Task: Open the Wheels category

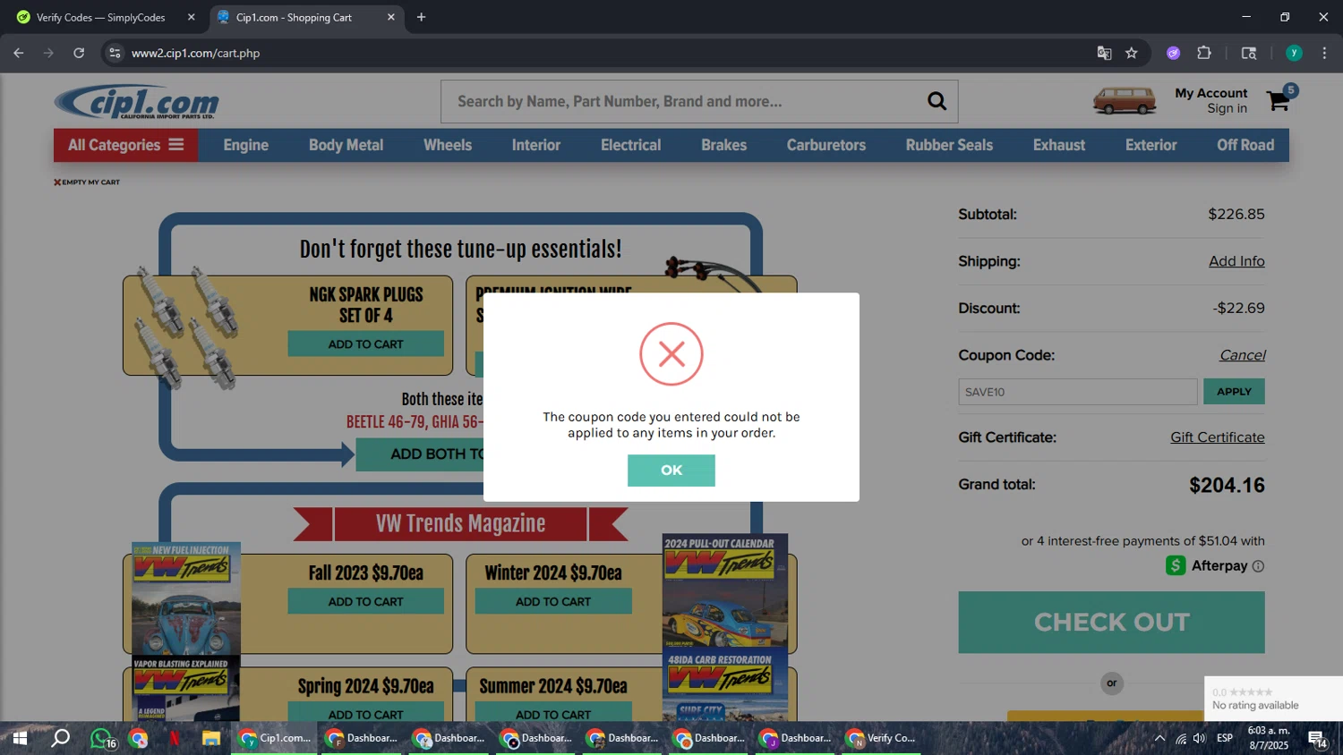Action: click(x=448, y=145)
